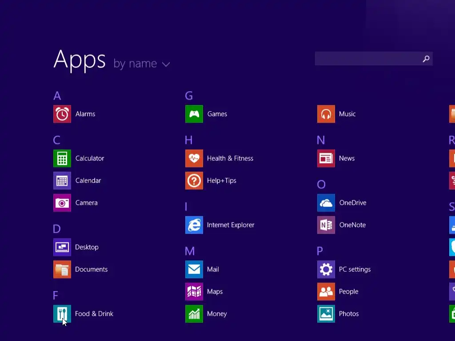This screenshot has width=455, height=341.
Task: Open the Desktop tile icon
Action: click(62, 247)
